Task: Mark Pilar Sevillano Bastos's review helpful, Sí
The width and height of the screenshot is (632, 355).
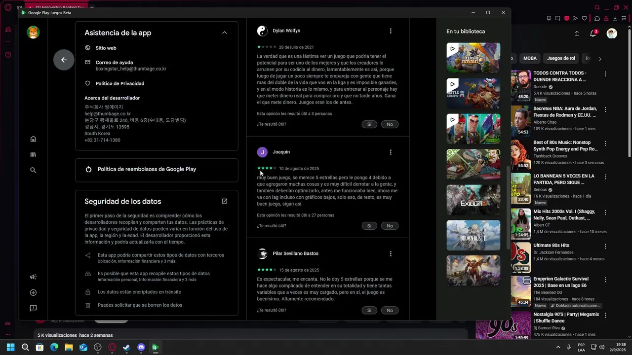Action: tap(369, 310)
